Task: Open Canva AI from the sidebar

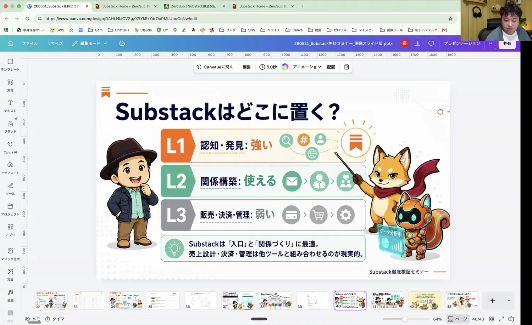Action: 10,147
